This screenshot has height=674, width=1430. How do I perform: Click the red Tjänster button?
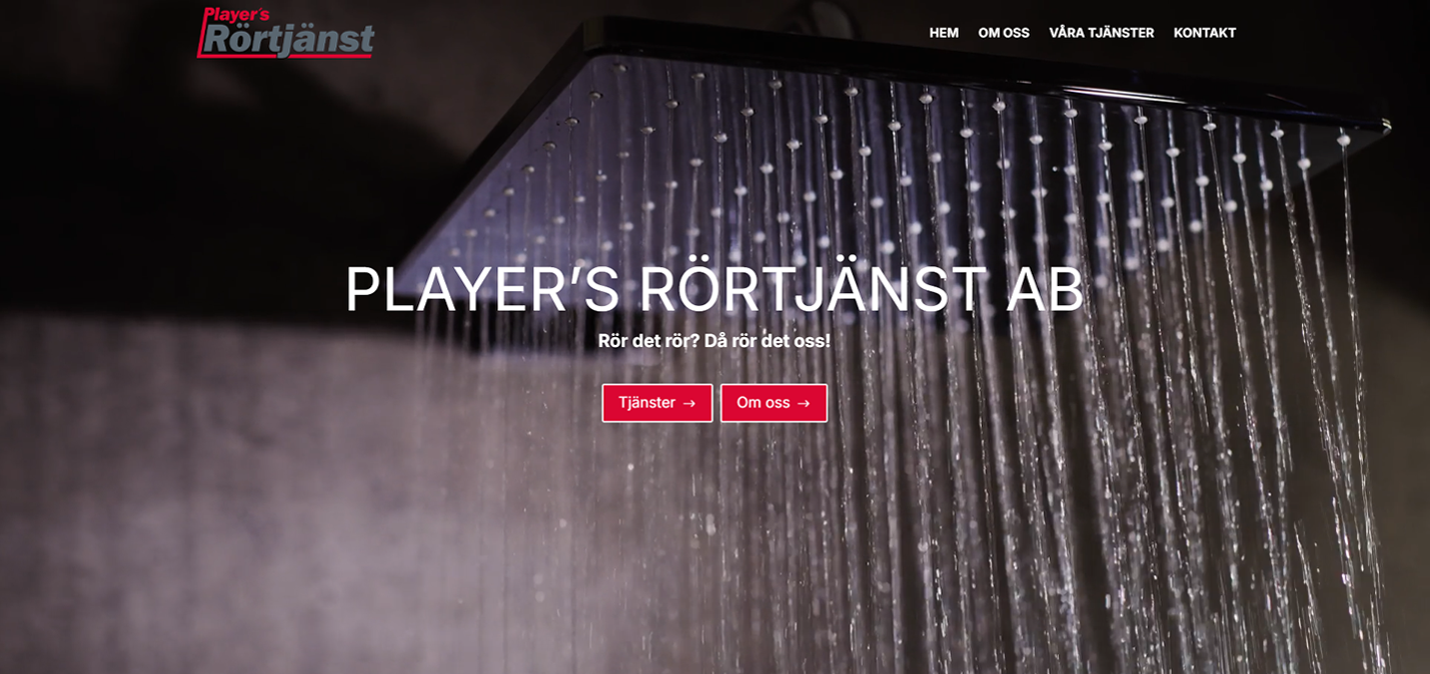pos(658,403)
